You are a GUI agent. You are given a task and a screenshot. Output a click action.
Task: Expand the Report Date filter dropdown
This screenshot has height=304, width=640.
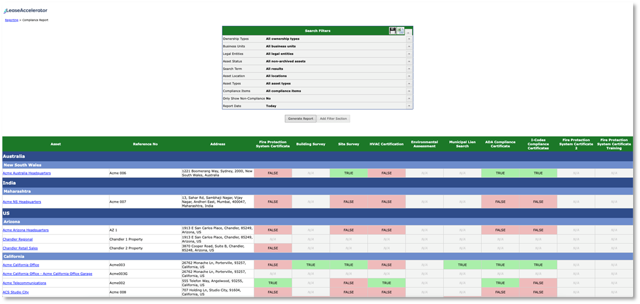click(409, 106)
